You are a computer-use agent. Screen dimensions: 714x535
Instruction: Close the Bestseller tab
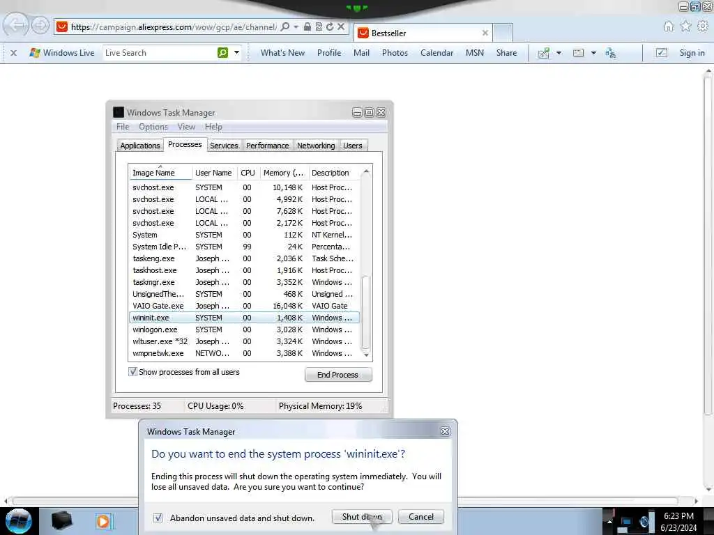[x=485, y=33]
